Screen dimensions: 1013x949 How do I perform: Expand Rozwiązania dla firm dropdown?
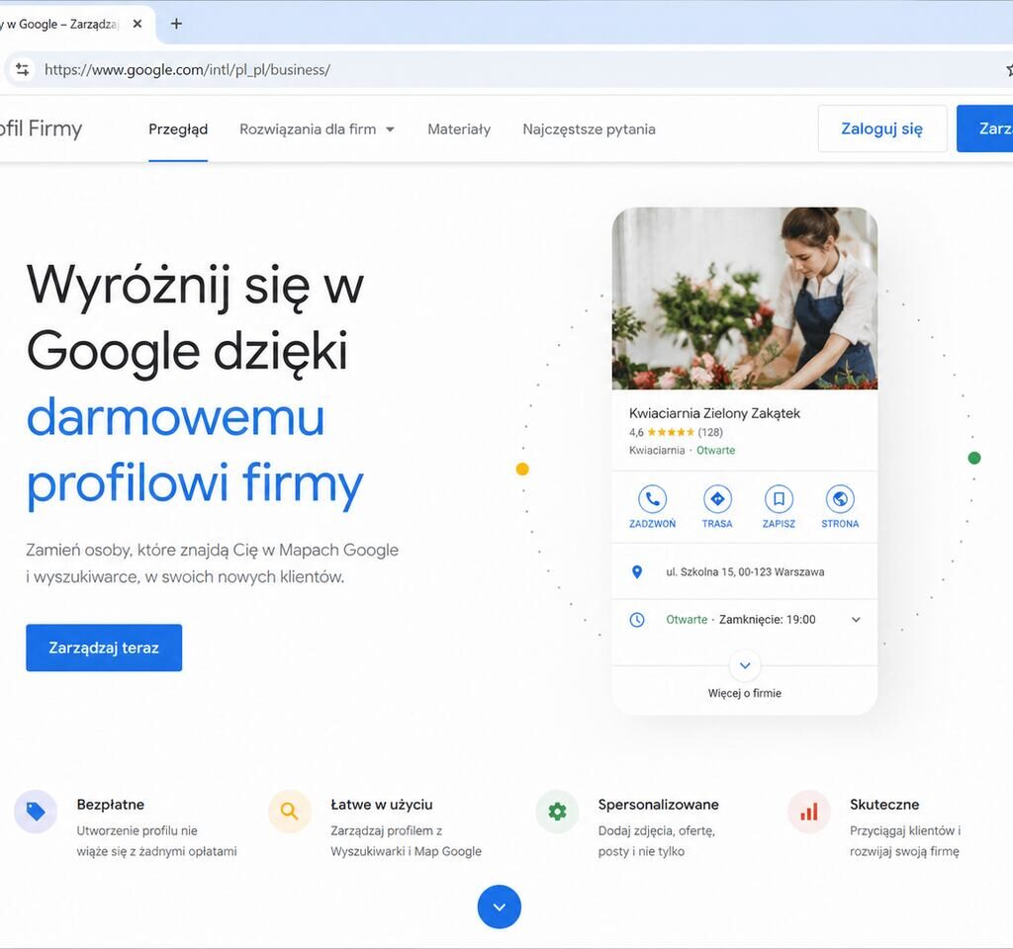tap(317, 129)
